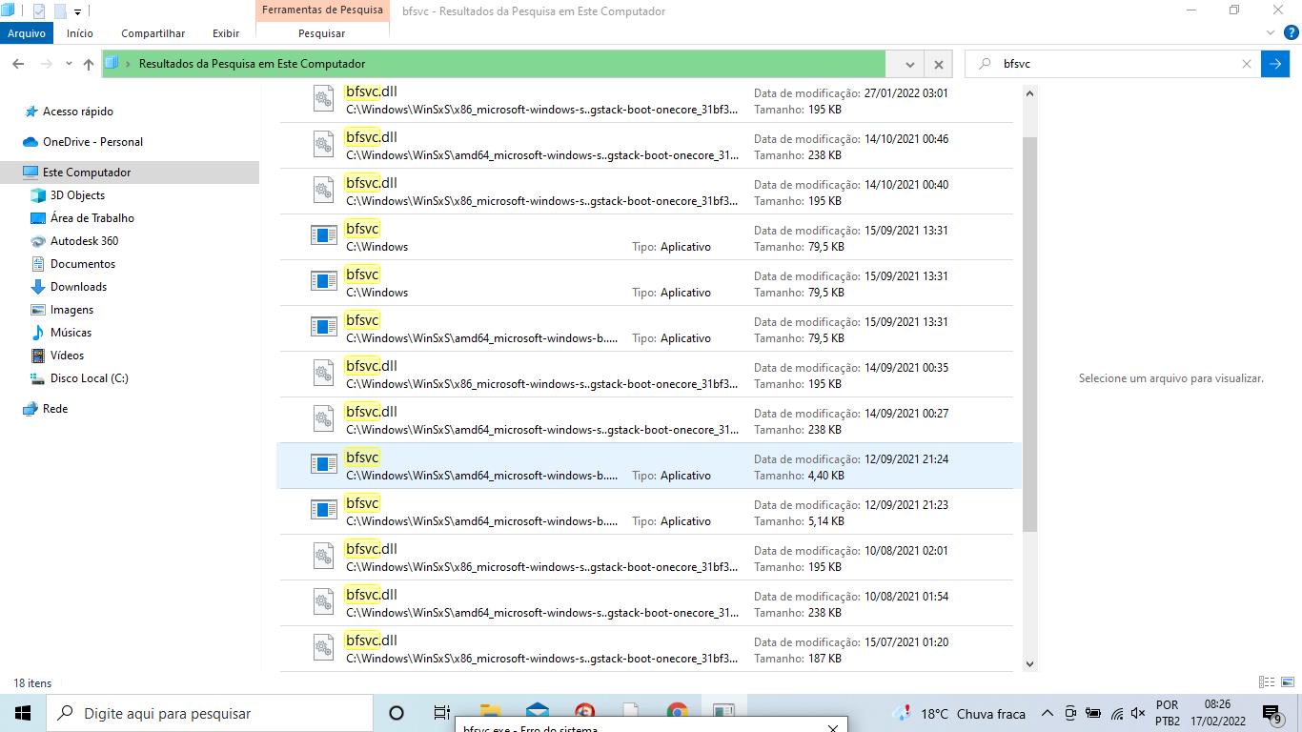Click the results list vertical scrollbar

pos(1029,334)
